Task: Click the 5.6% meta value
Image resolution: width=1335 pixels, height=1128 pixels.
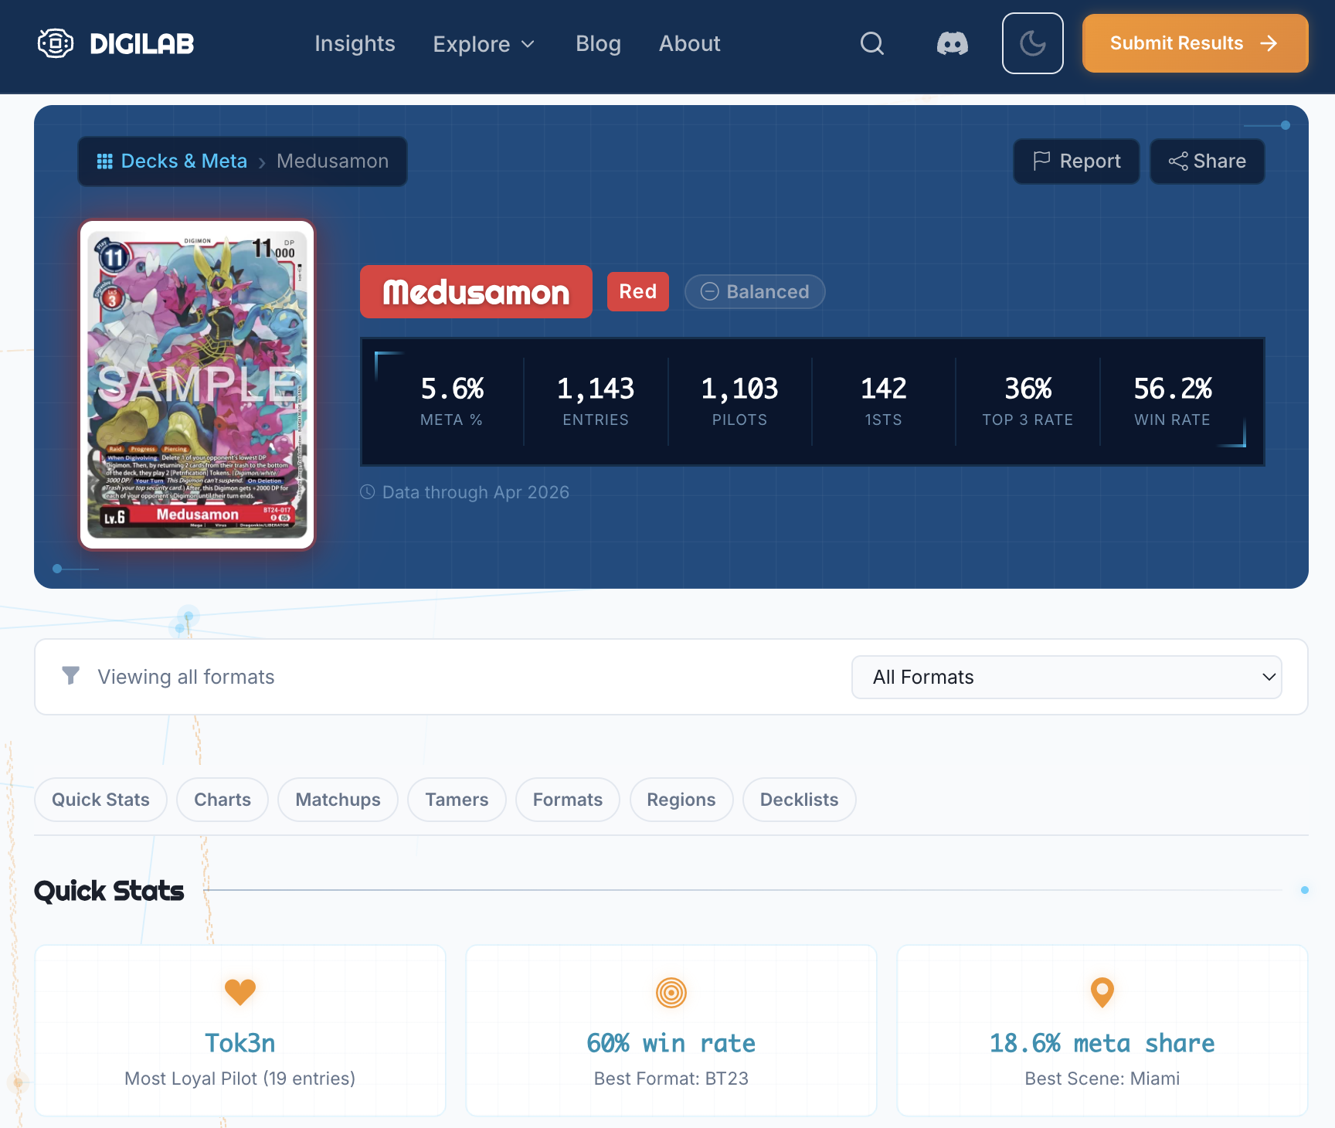Action: coord(452,389)
